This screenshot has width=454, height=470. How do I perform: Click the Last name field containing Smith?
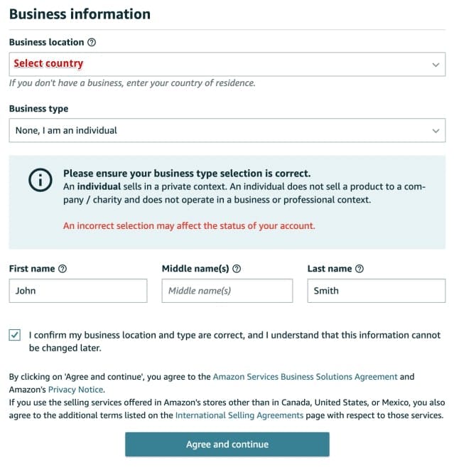tap(376, 291)
